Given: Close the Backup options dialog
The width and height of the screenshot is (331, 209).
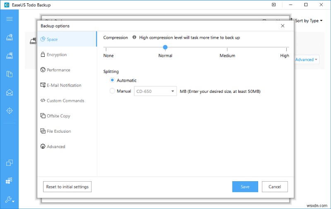Looking at the screenshot, I should point(283,26).
